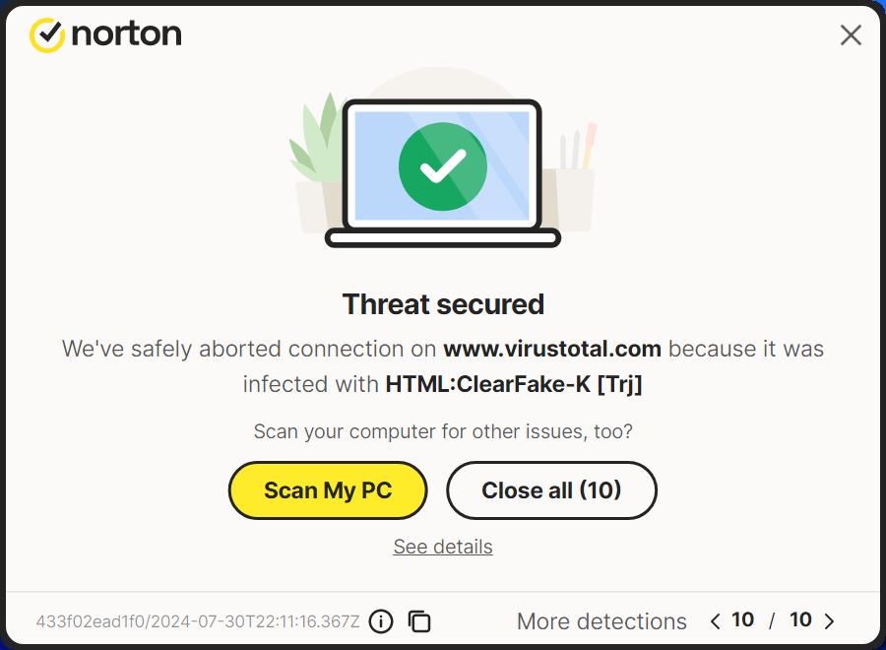Click the 'Scan your computer for other issues' text
The height and width of the screenshot is (650, 886).
[x=443, y=431]
